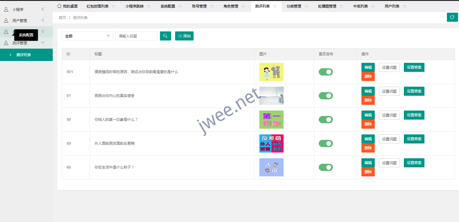Screen dimensions: 459x222
Task: Click the user icon beside 测评管理
Action: point(6,43)
